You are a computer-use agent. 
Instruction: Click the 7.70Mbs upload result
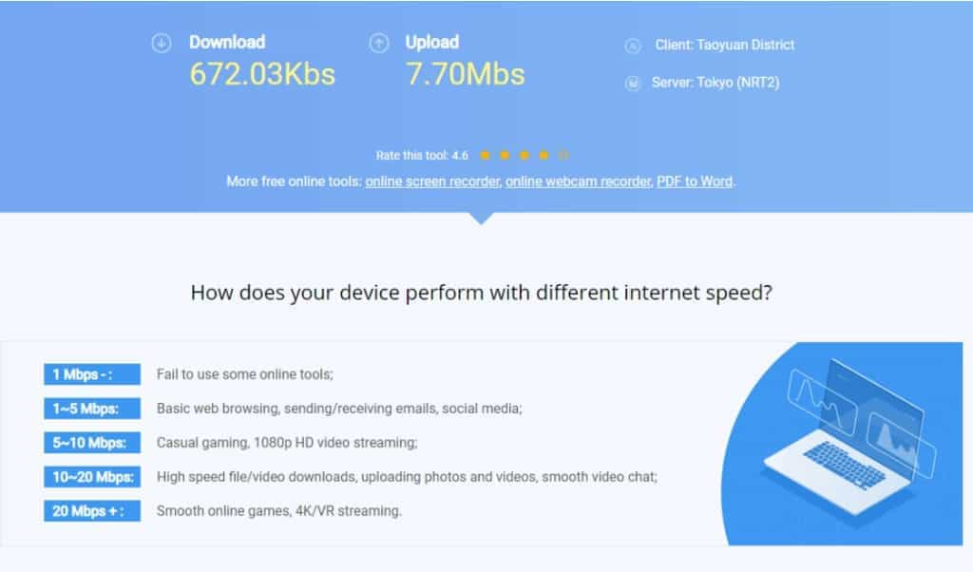tap(466, 74)
